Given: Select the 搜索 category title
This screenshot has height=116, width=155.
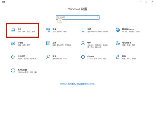Looking at the screenshot, I should pyautogui.click(x=54, y=56).
